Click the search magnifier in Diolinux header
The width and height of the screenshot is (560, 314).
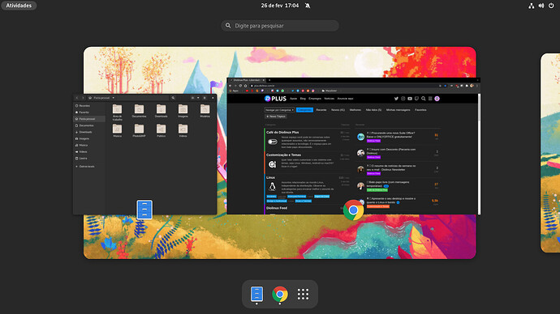coord(423,99)
